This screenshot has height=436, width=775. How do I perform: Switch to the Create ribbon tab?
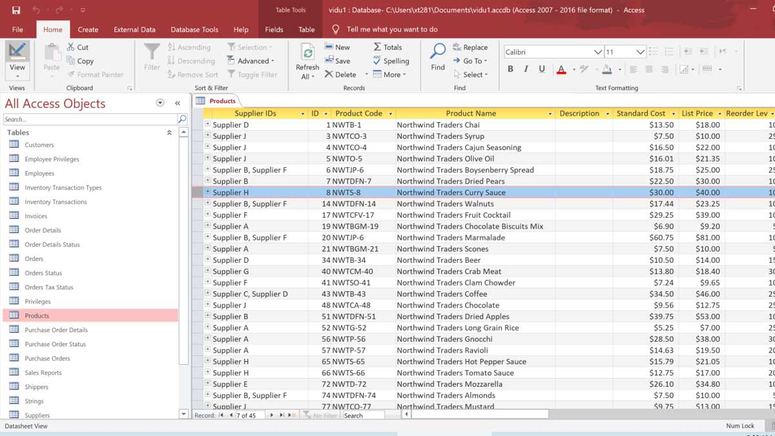click(88, 29)
